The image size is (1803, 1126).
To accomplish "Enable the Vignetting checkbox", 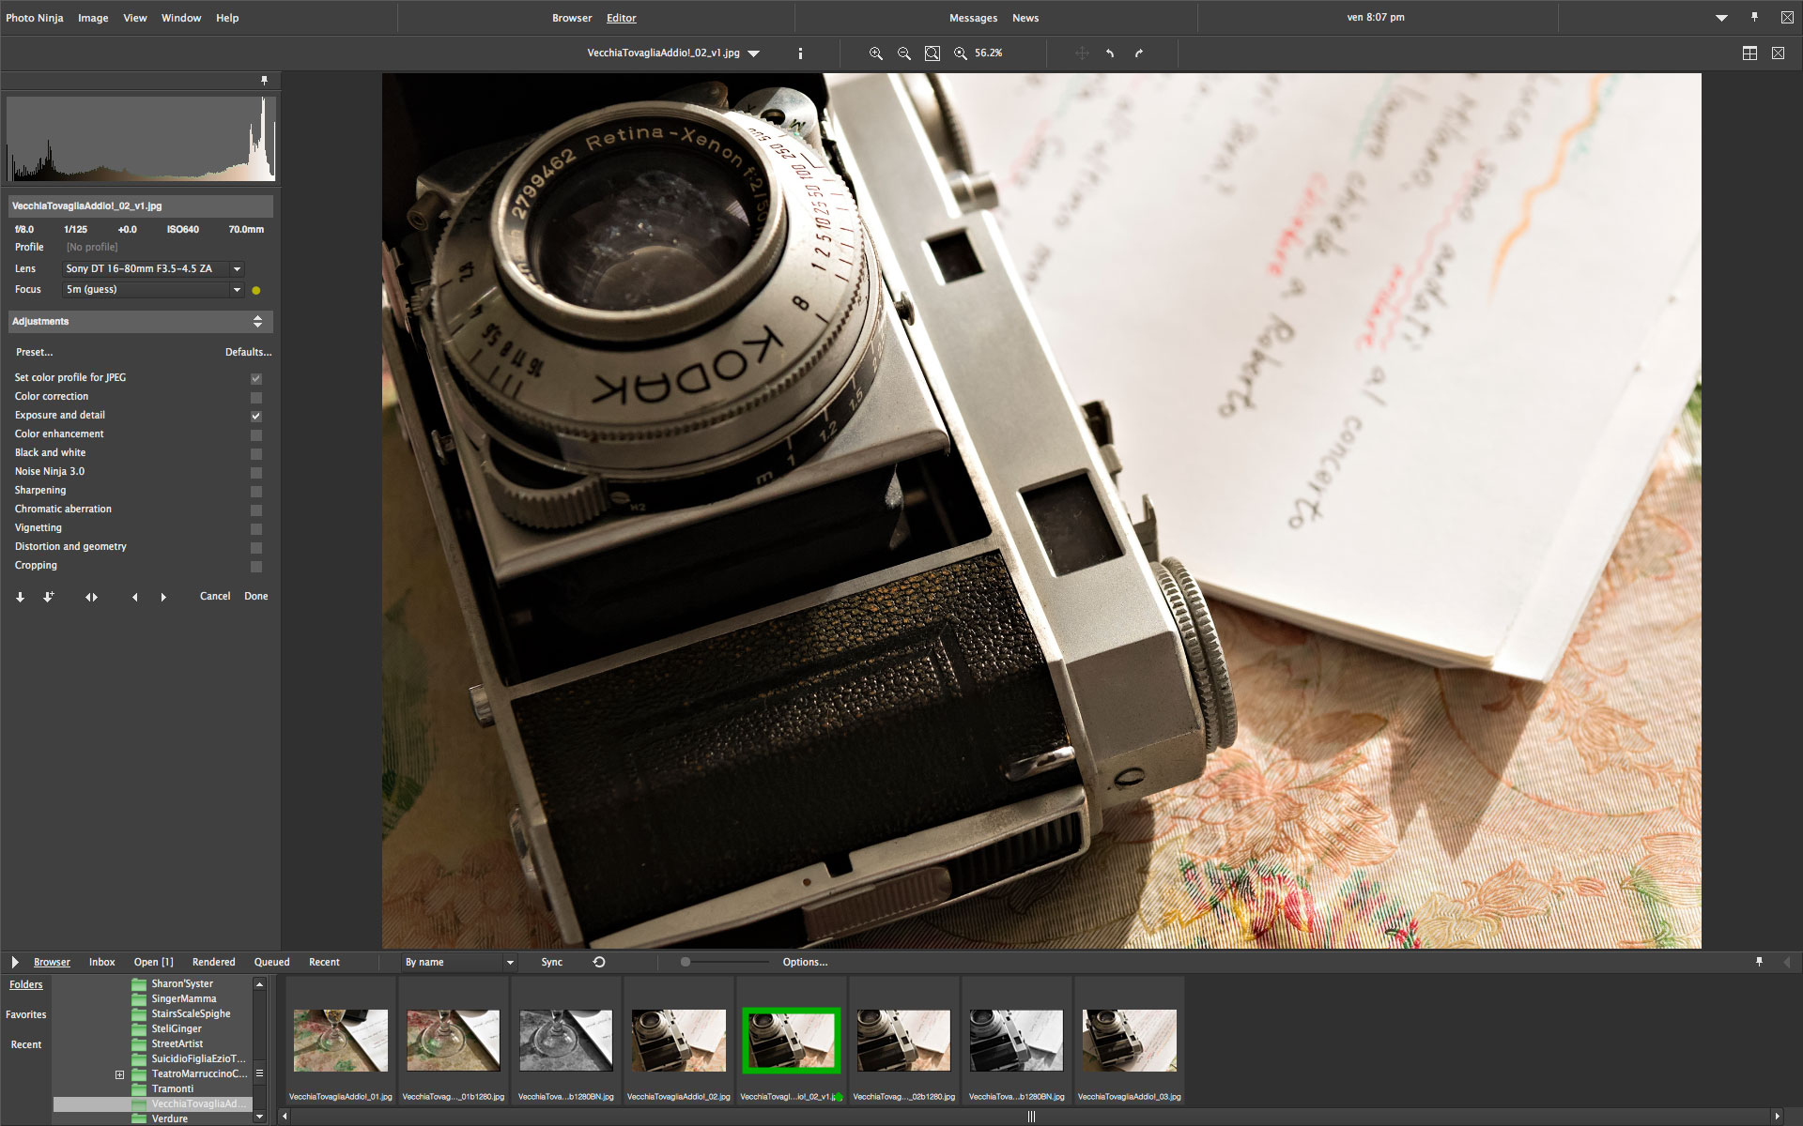I will (x=256, y=528).
